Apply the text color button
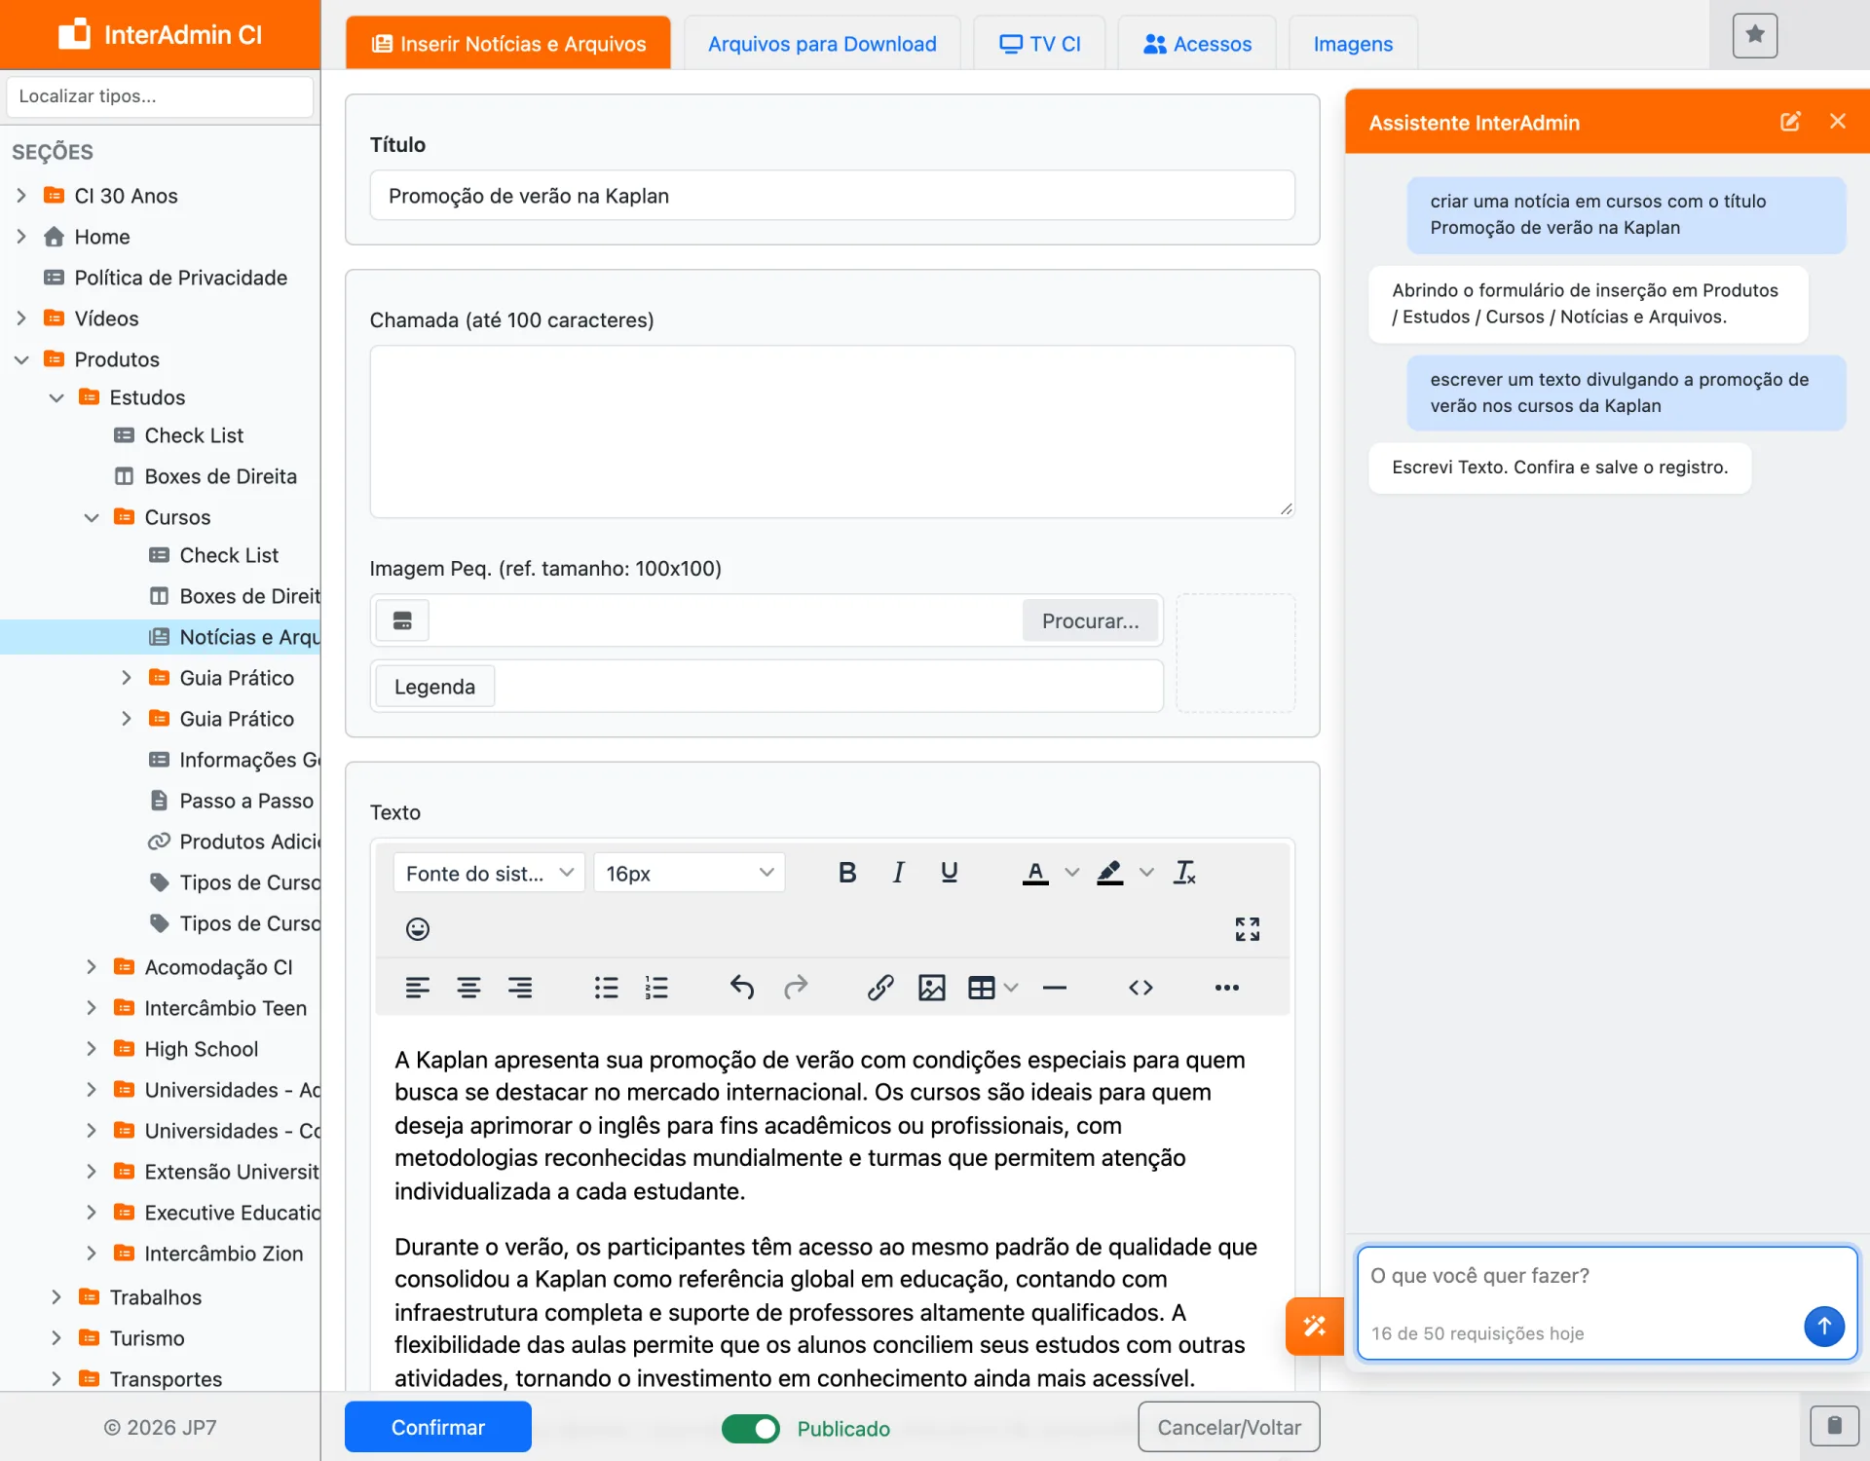Image resolution: width=1870 pixels, height=1461 pixels. click(1035, 873)
